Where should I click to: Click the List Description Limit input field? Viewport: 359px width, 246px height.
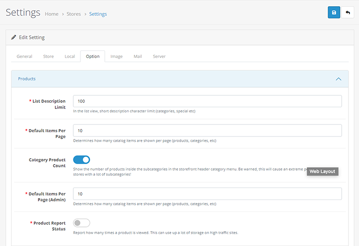pos(207,101)
